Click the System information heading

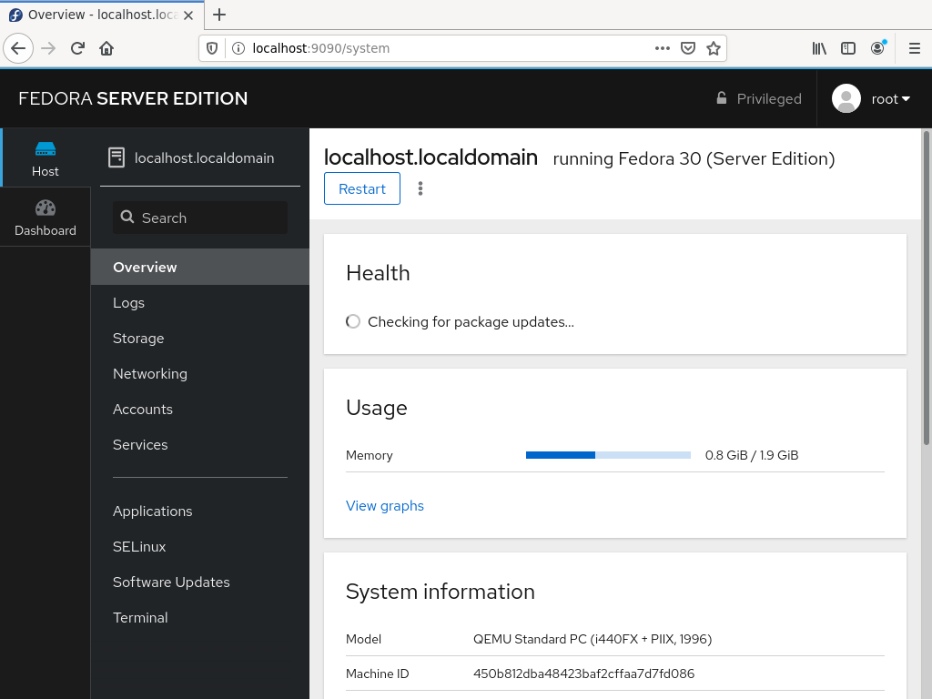(x=441, y=592)
